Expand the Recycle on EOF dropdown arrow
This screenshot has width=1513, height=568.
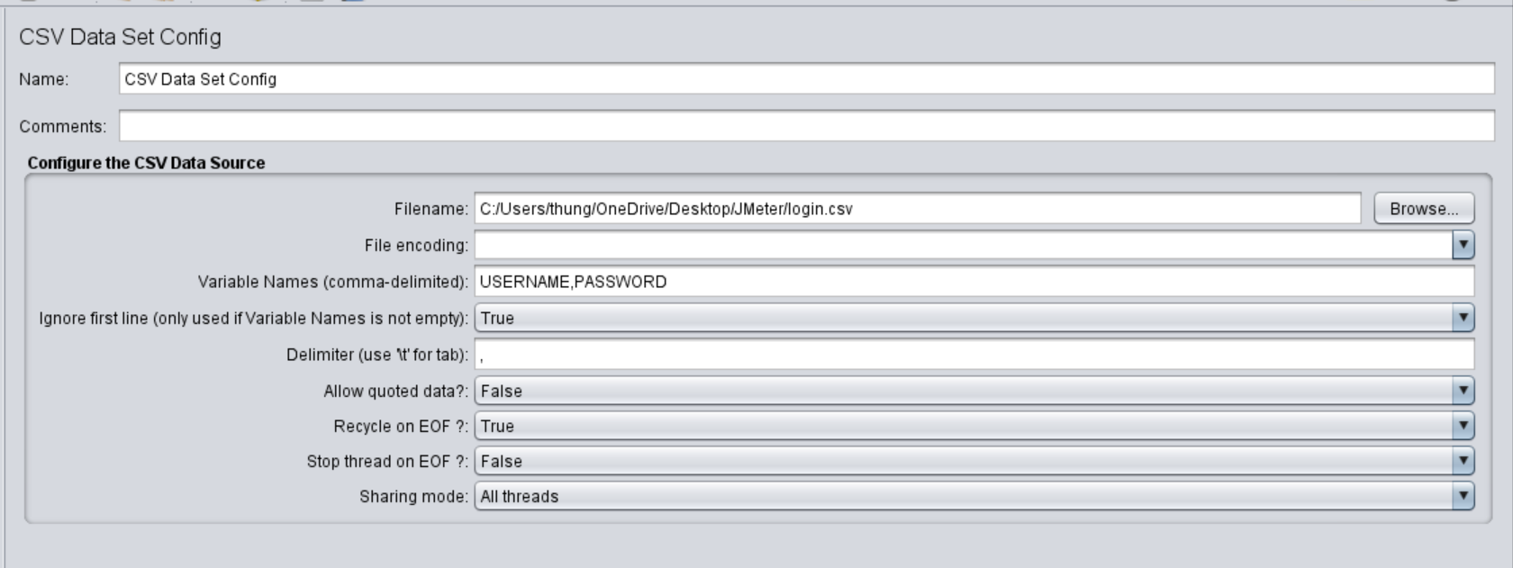(x=1463, y=426)
